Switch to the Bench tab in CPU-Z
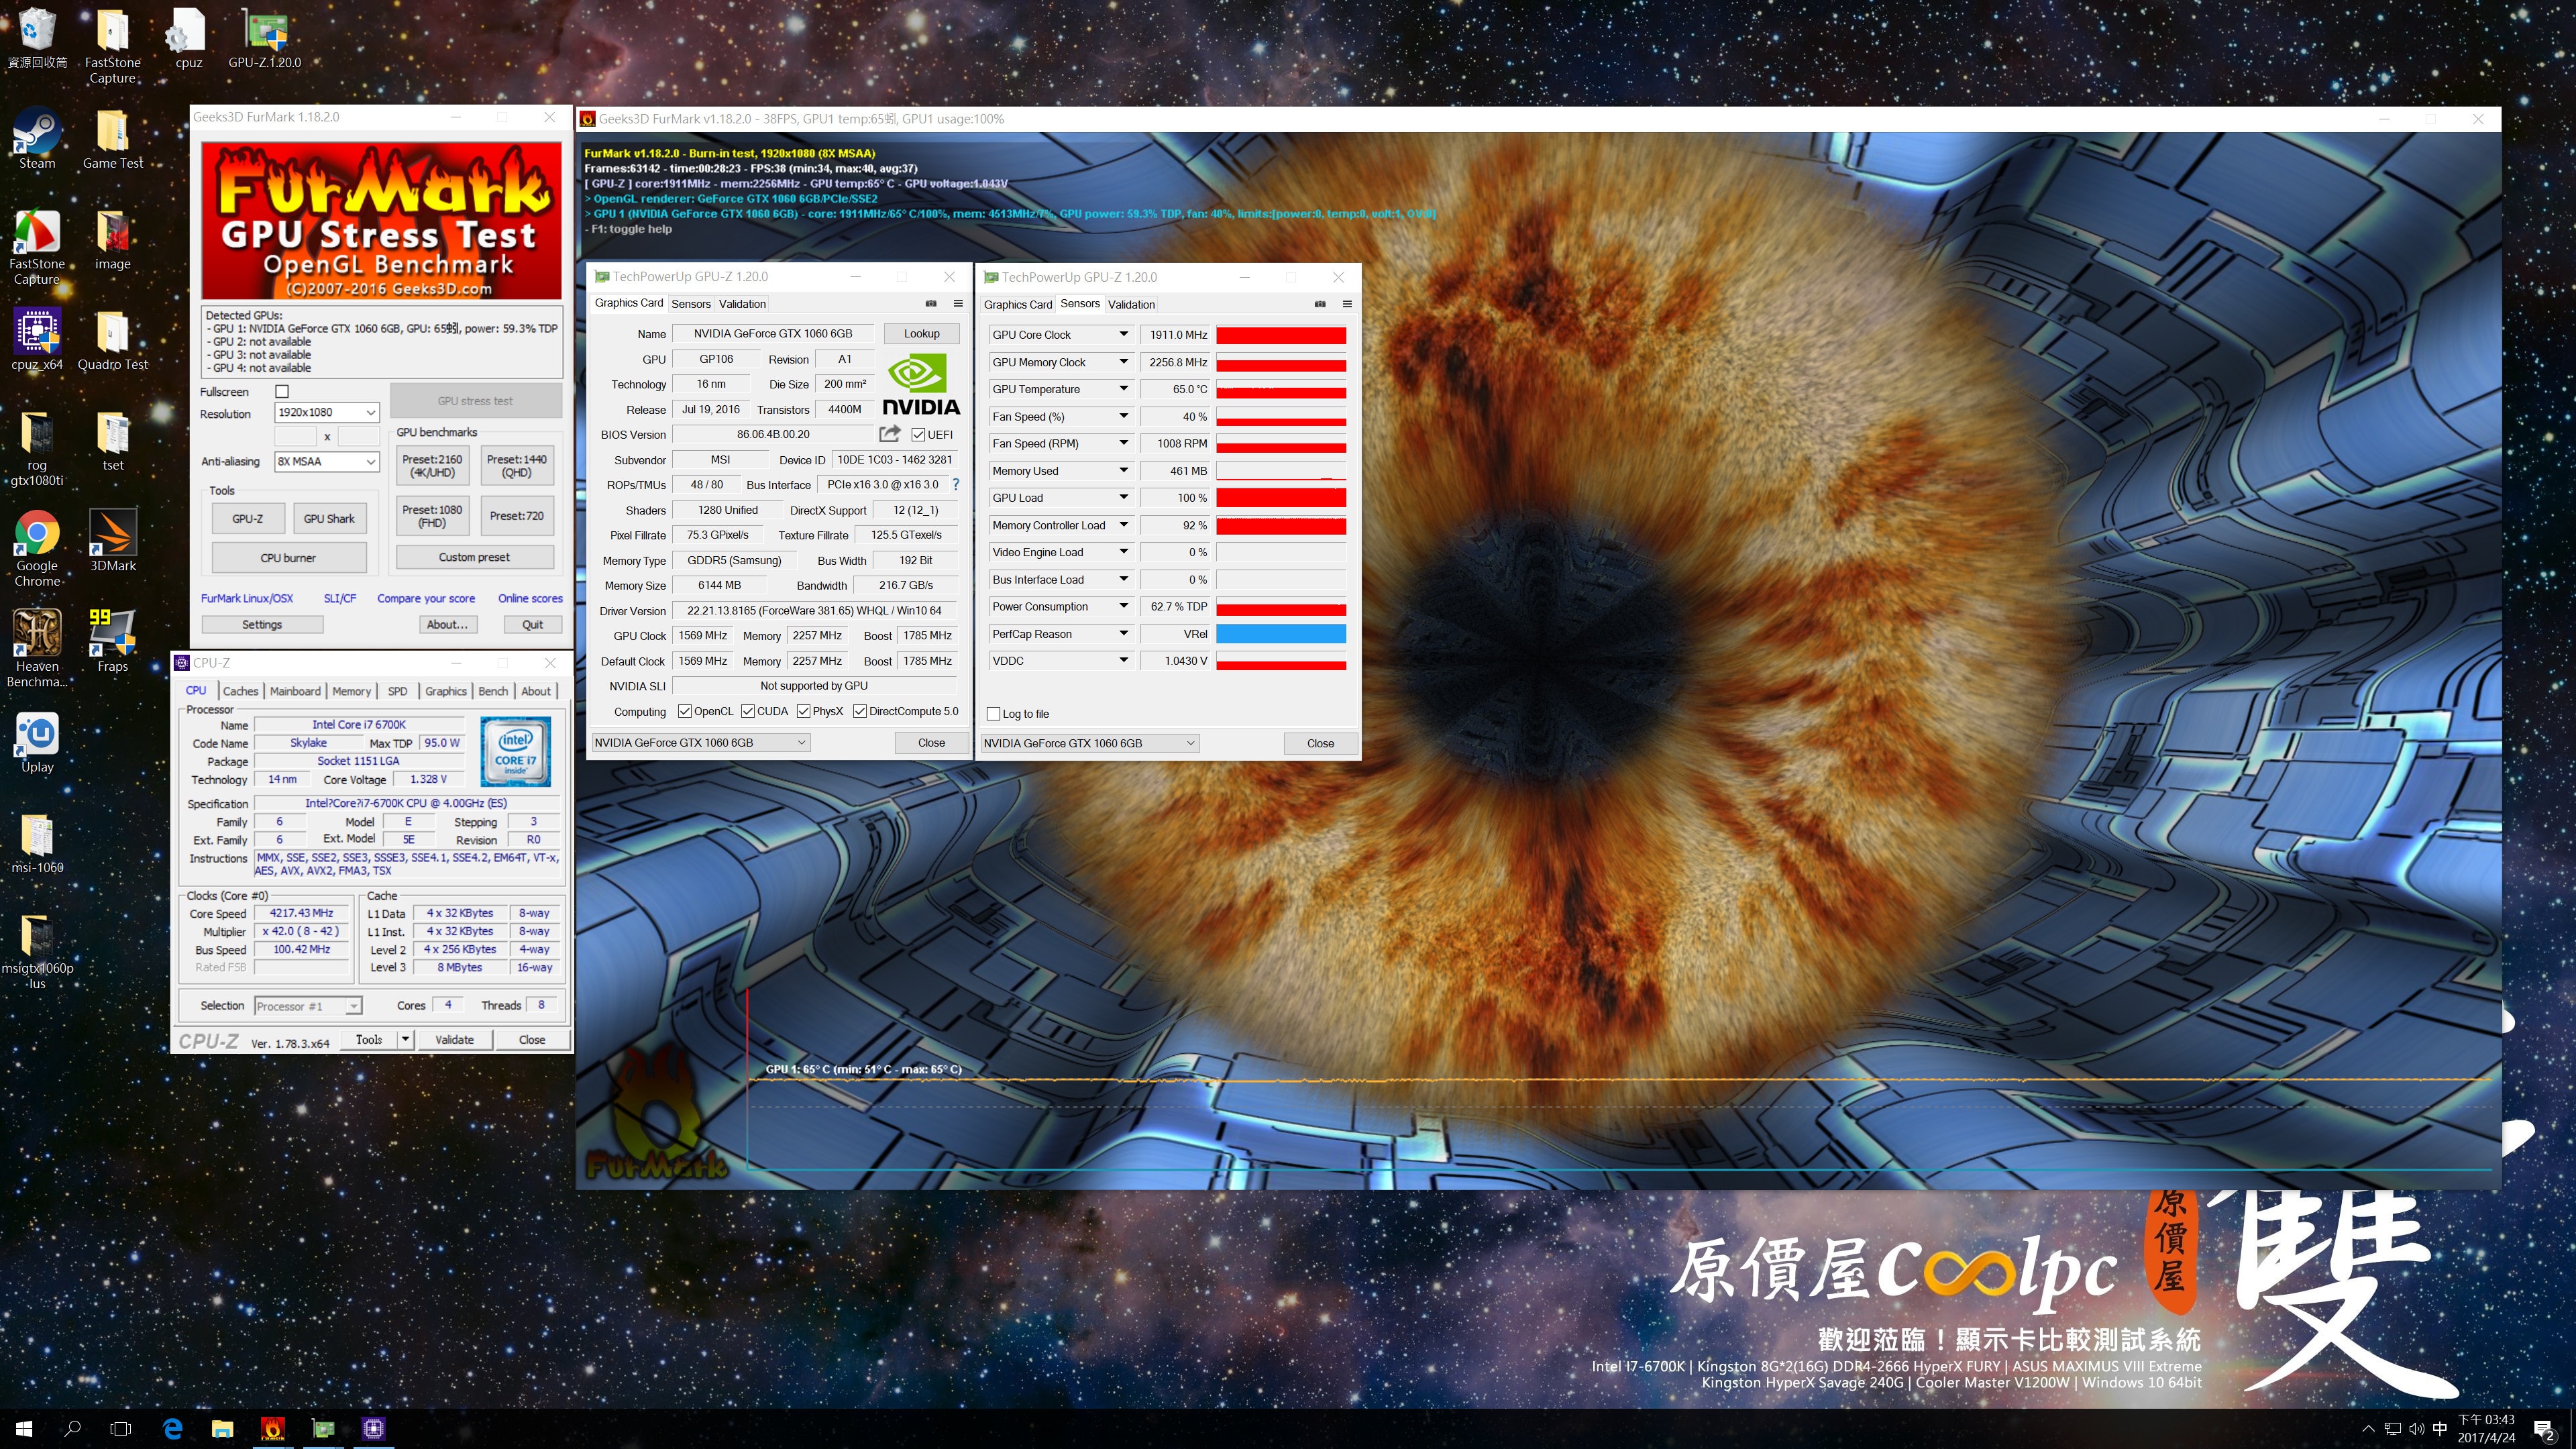Viewport: 2576px width, 1449px height. (493, 691)
